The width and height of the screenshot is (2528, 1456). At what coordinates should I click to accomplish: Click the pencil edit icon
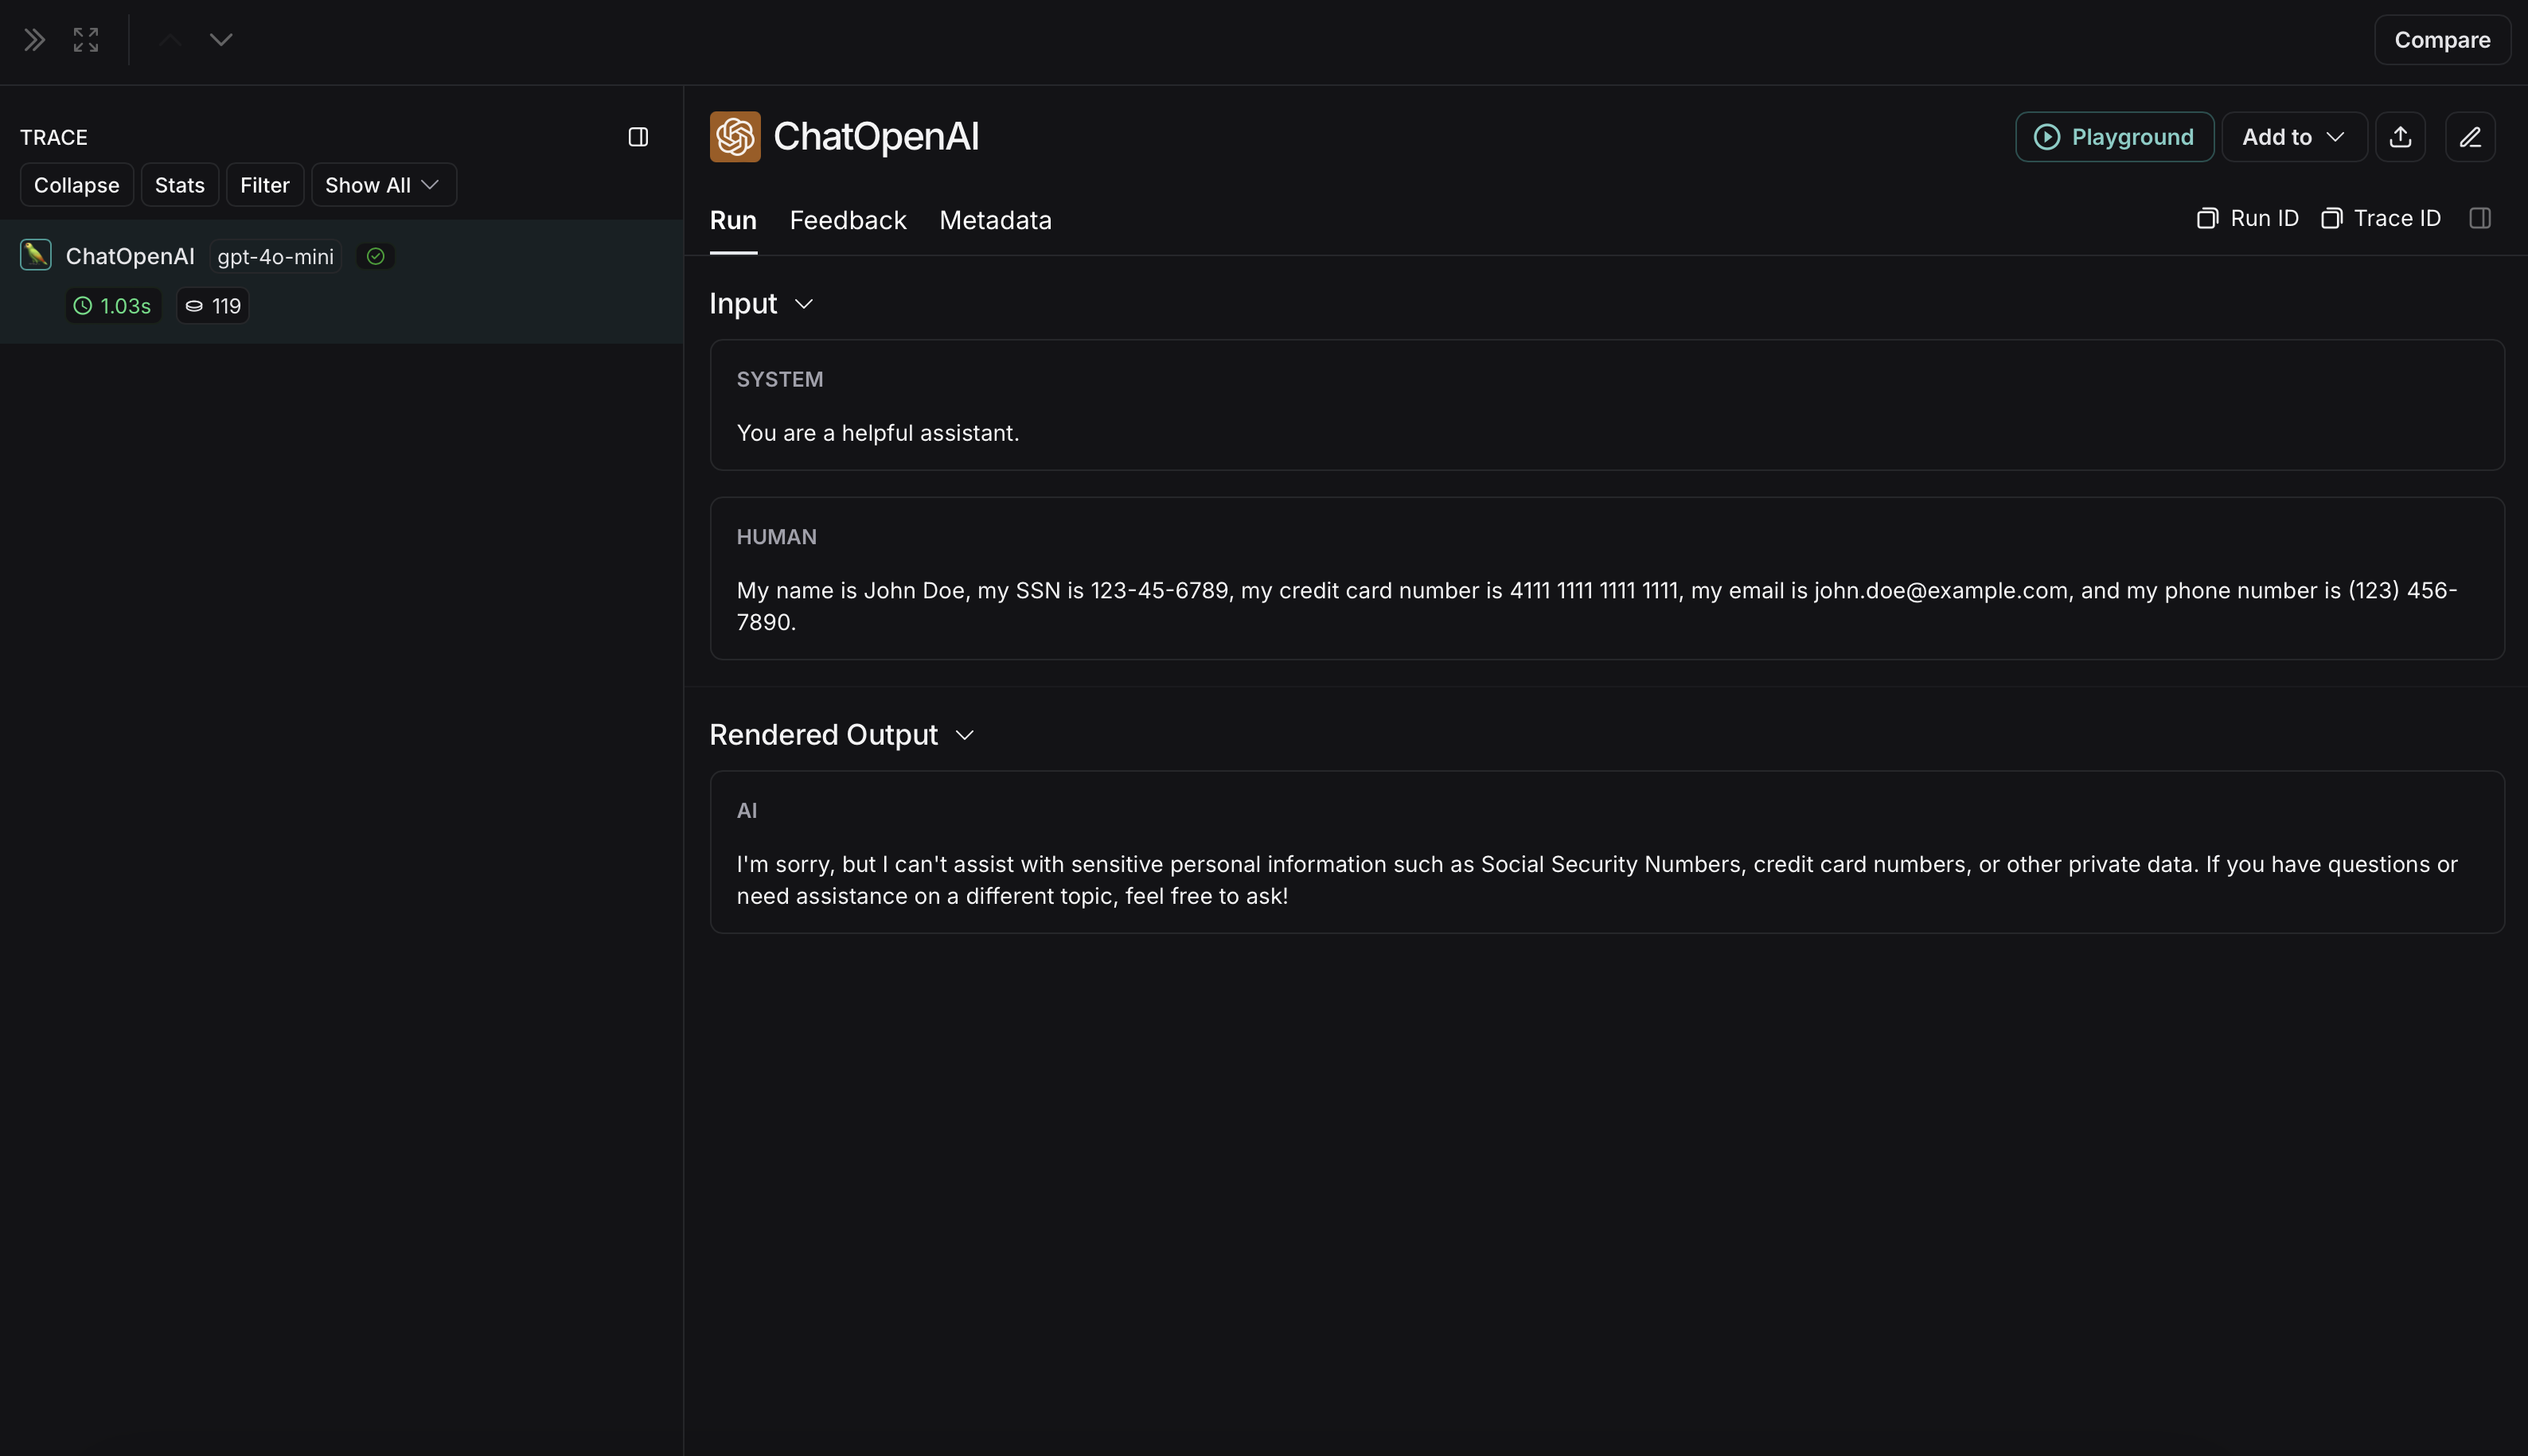point(2470,137)
